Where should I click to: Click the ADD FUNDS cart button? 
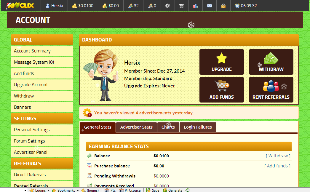point(222,90)
